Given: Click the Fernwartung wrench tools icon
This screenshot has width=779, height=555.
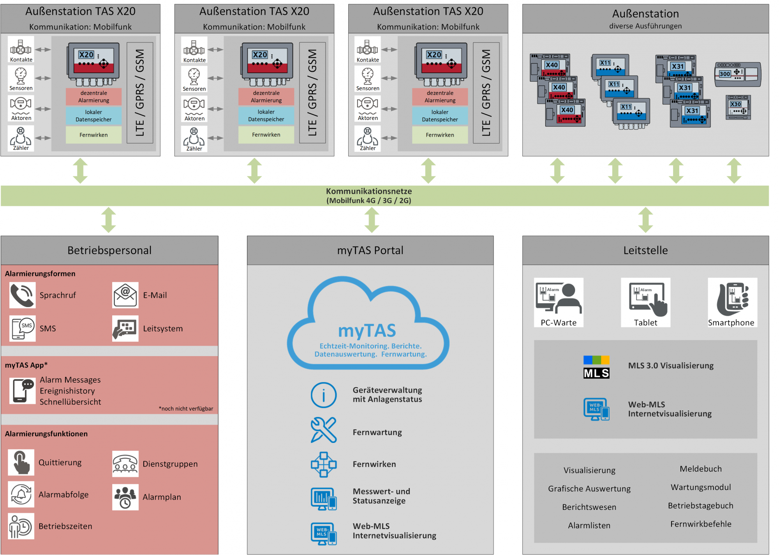Looking at the screenshot, I should pyautogui.click(x=324, y=430).
